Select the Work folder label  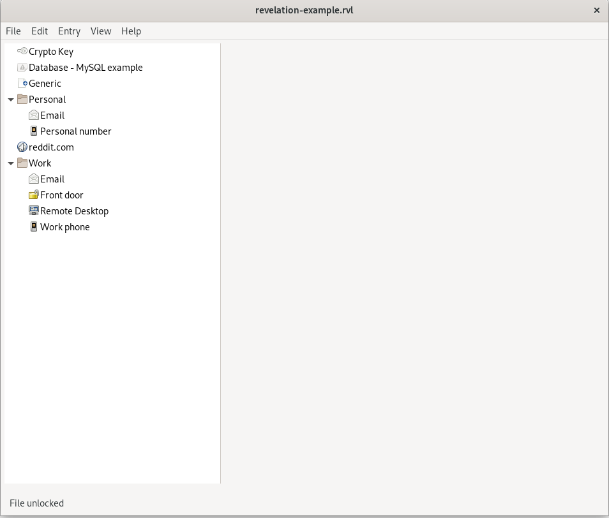click(40, 163)
